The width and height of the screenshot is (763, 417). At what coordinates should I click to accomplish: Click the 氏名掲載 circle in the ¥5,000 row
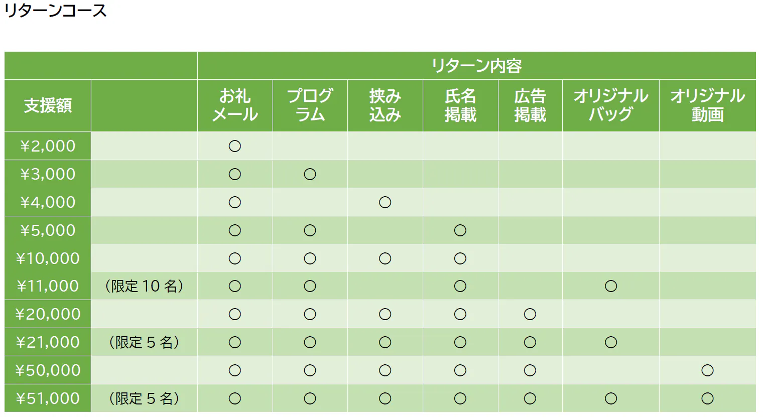460,230
